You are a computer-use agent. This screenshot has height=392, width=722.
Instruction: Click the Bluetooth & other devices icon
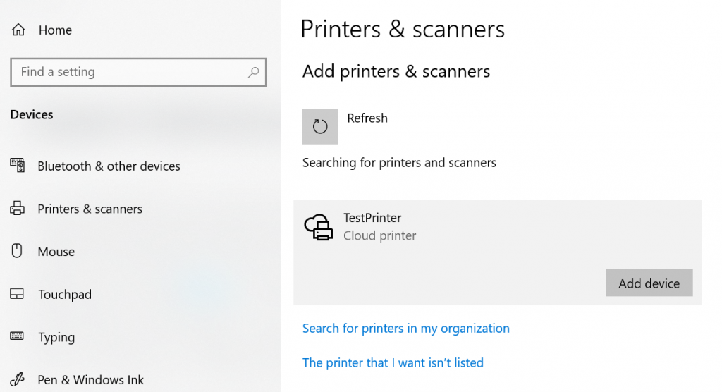tap(18, 165)
